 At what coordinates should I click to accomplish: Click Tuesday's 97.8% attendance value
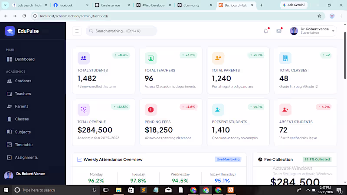(x=138, y=181)
